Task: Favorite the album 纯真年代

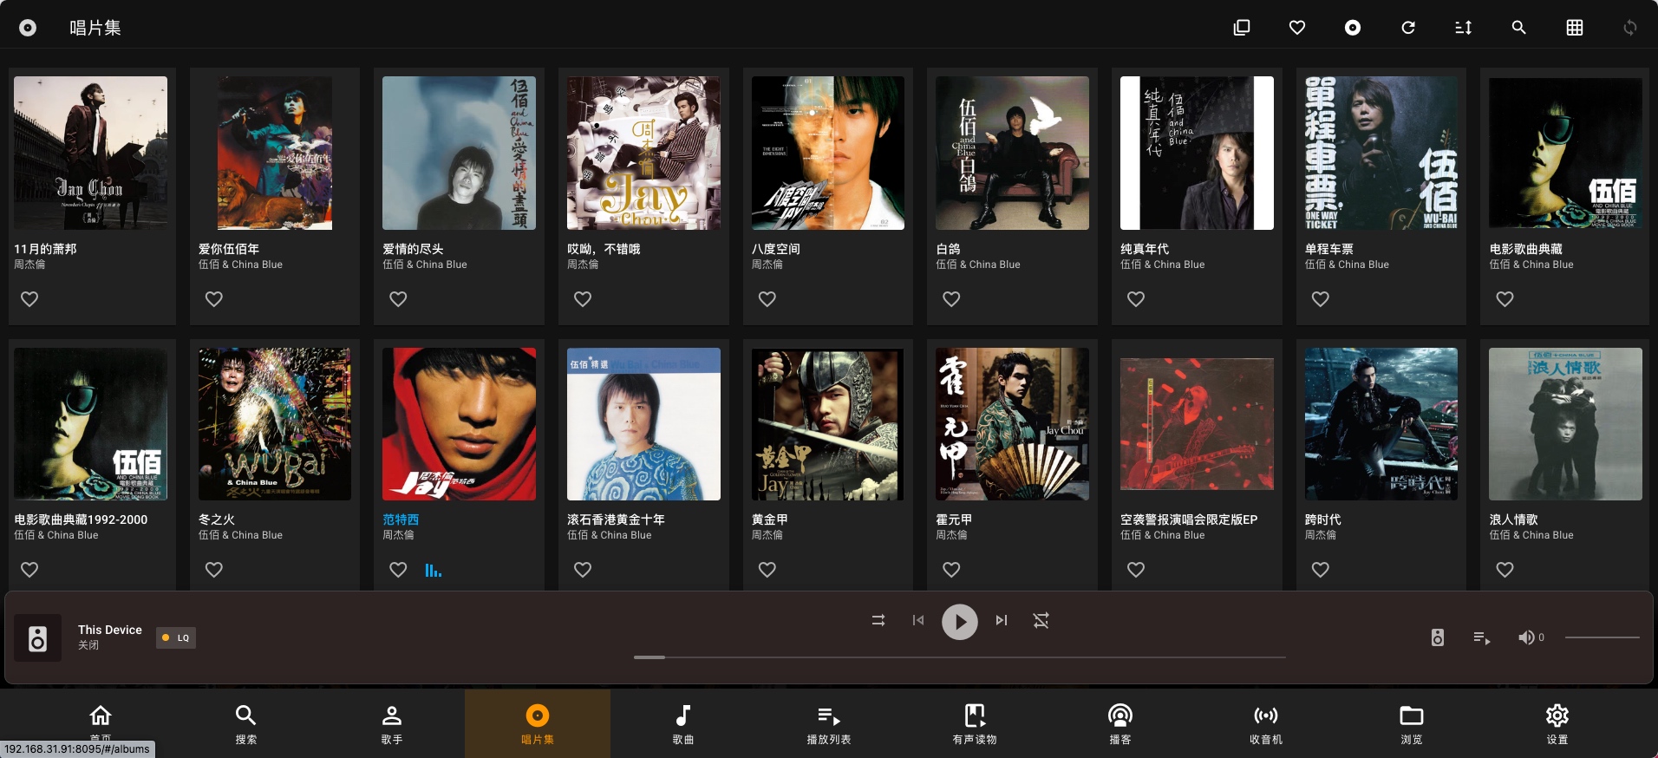Action: (x=1136, y=299)
